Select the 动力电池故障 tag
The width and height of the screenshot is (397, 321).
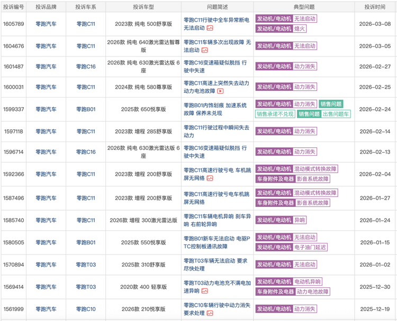pos(312,291)
